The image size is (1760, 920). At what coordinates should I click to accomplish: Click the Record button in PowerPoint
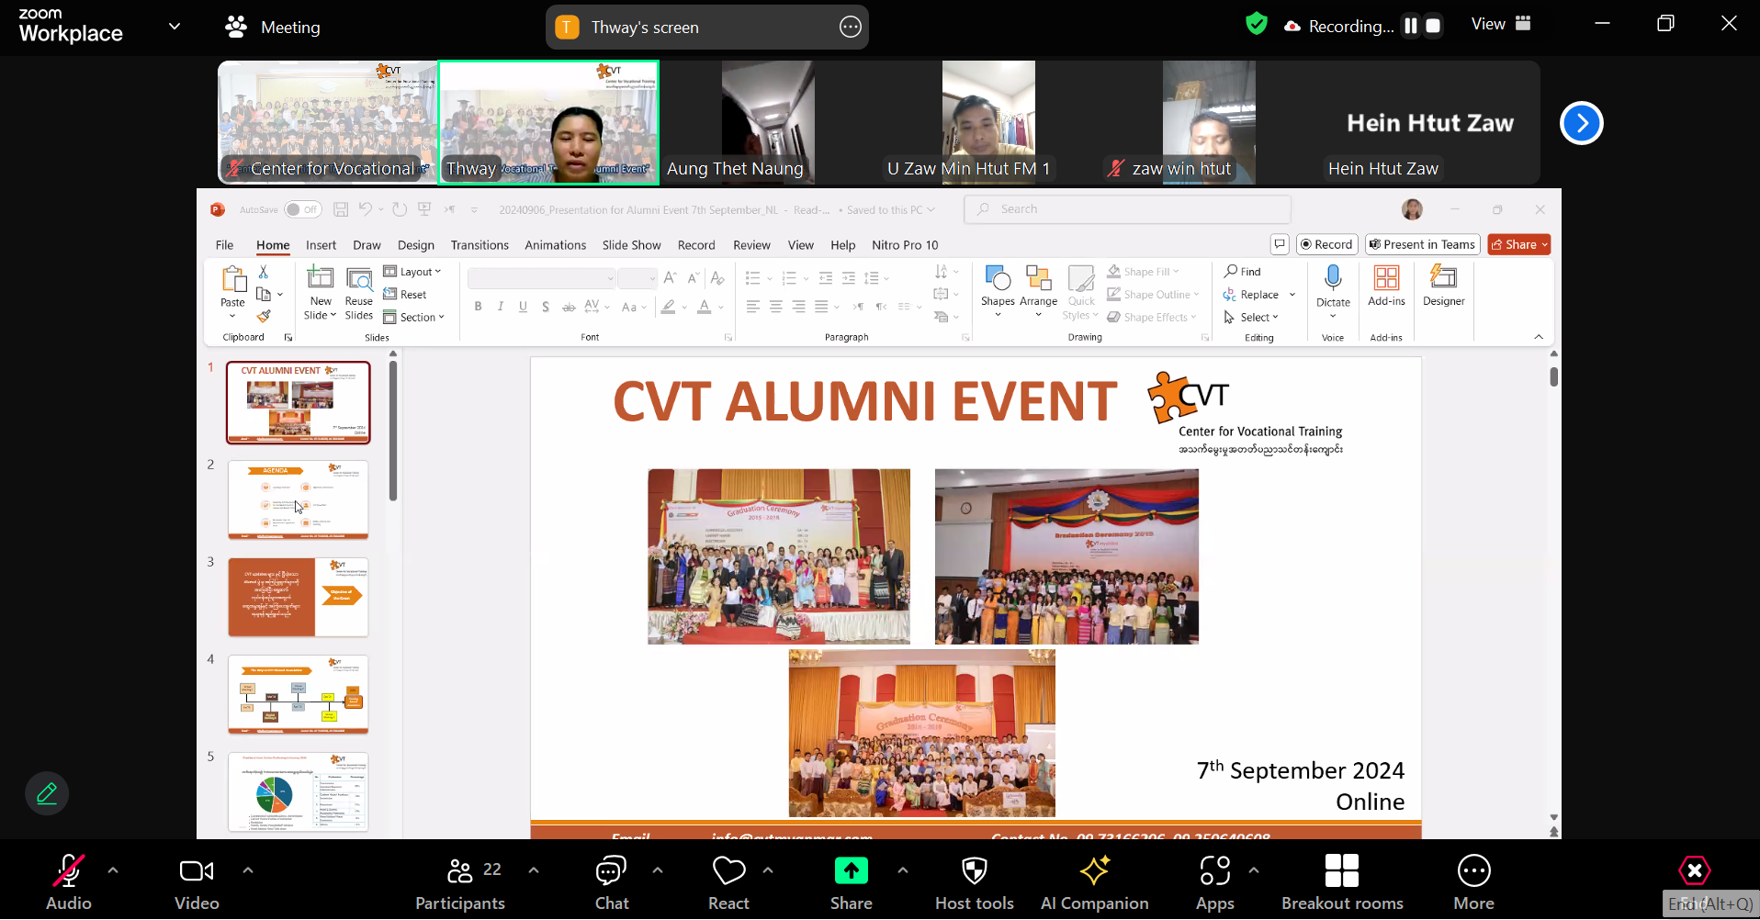(x=1326, y=244)
